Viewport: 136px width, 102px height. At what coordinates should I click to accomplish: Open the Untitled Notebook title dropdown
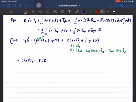(x=69, y=6)
